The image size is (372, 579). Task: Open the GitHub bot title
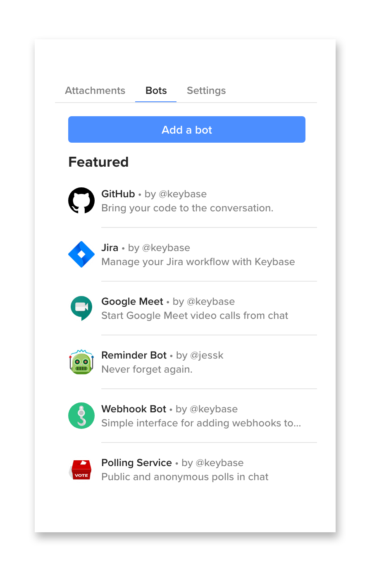tap(118, 194)
